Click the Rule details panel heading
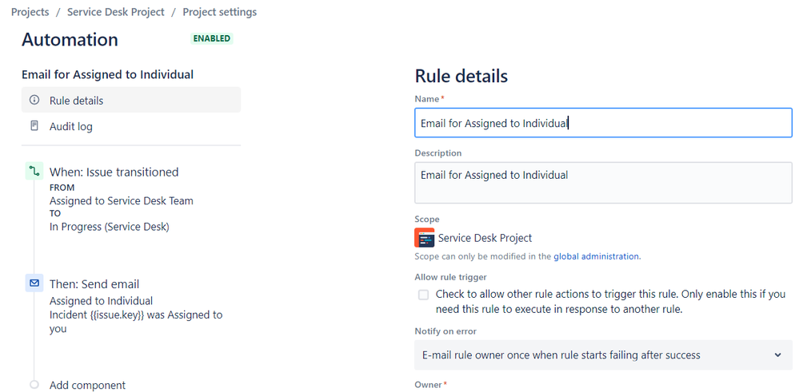 tap(461, 76)
